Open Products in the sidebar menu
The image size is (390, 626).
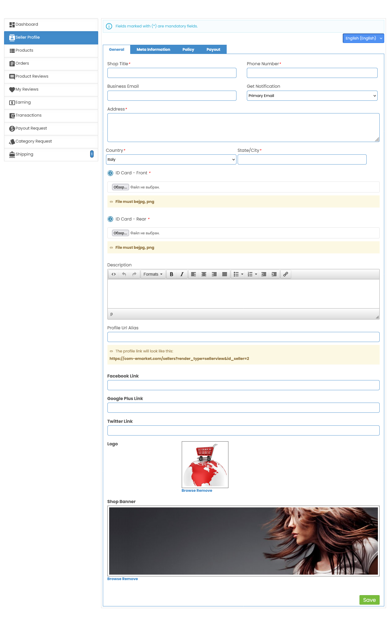pos(24,51)
